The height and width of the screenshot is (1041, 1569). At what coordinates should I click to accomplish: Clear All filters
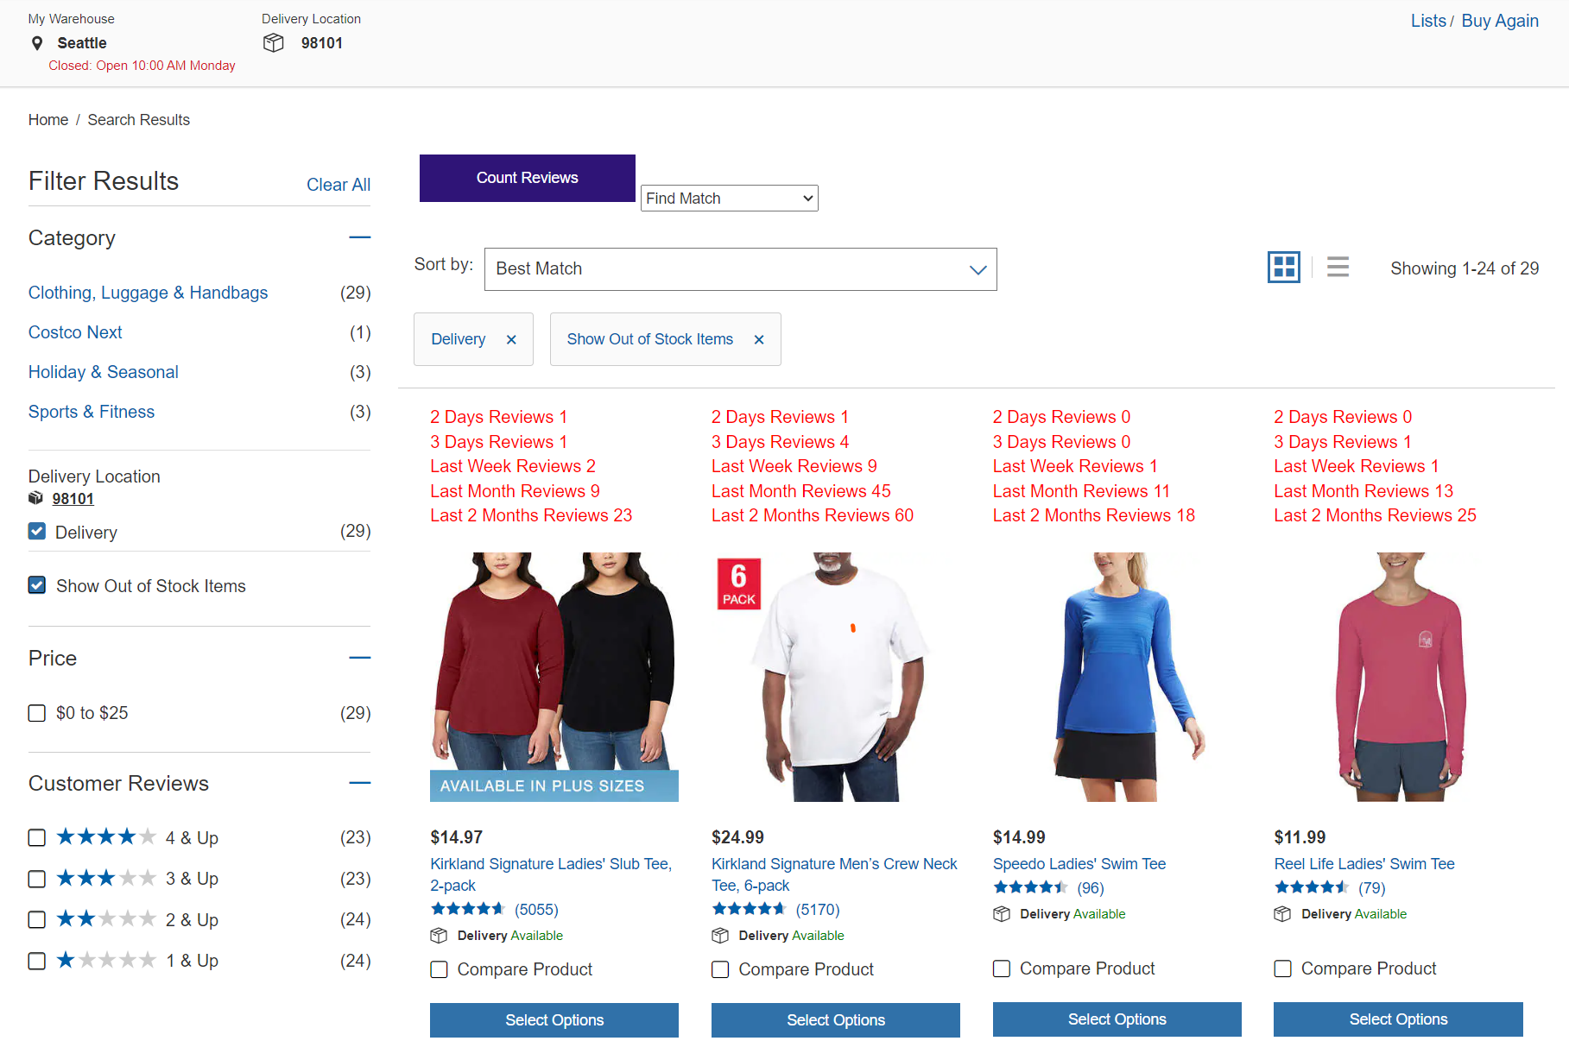click(338, 185)
